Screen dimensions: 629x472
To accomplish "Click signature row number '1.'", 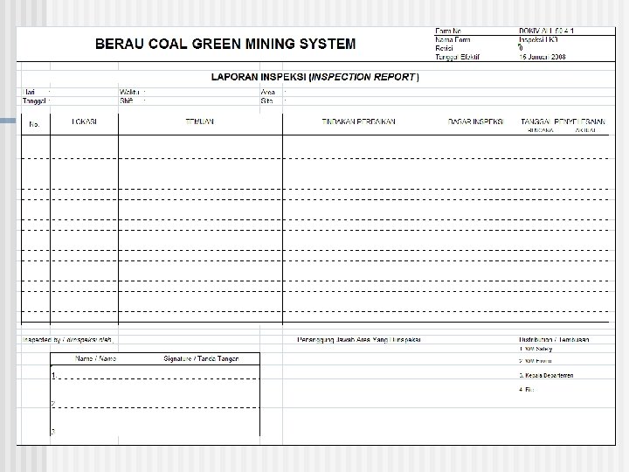I will click(x=54, y=376).
